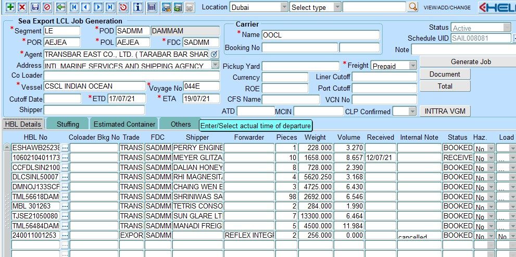
Task: Click the Total button
Action: pos(445,86)
